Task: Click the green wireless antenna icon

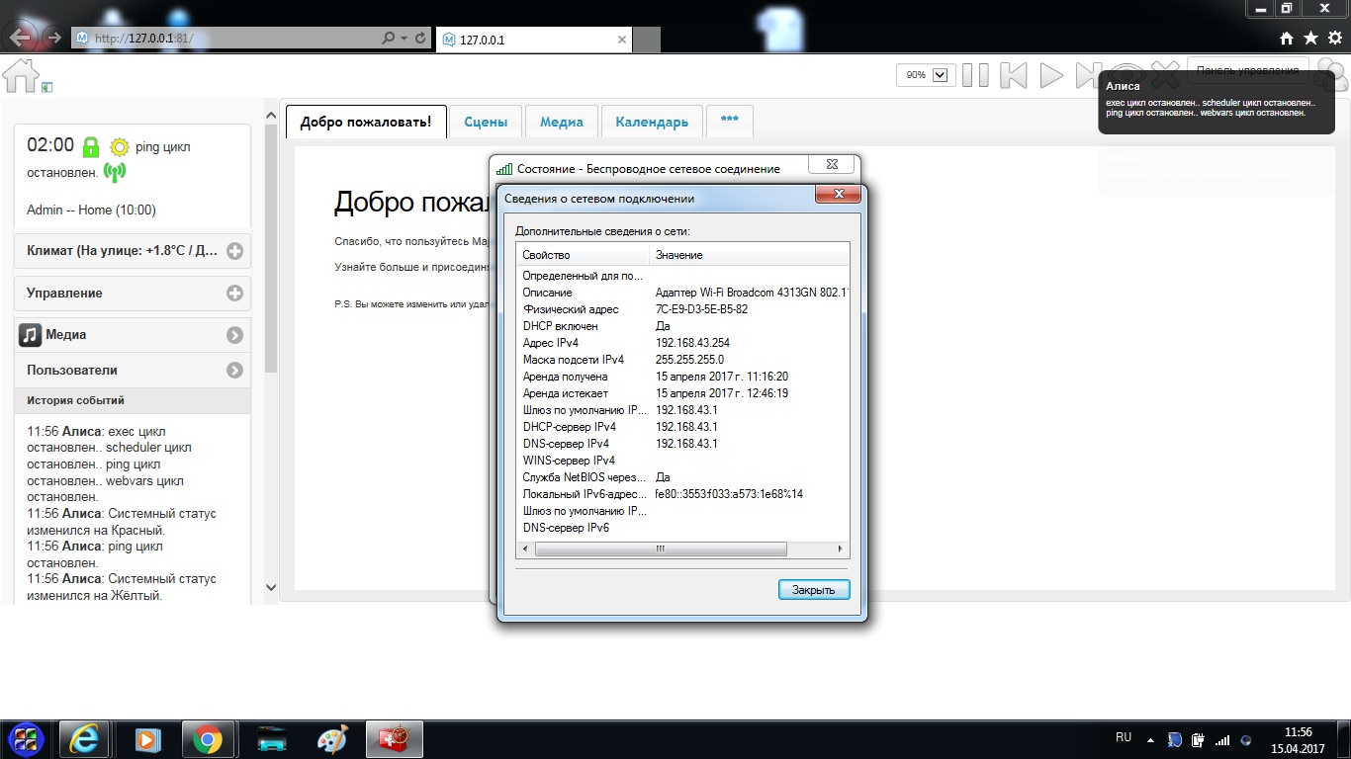Action: point(115,172)
